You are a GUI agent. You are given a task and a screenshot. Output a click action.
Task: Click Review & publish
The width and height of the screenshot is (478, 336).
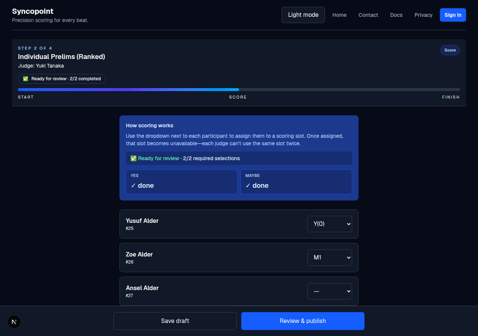303,321
